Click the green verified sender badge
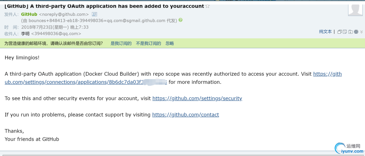The height and width of the screenshot is (156, 365). (x=180, y=20)
